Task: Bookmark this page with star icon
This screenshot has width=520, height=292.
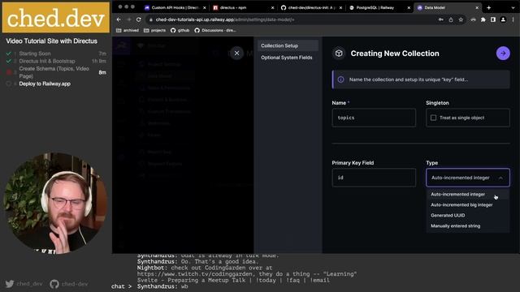Action: (461, 19)
